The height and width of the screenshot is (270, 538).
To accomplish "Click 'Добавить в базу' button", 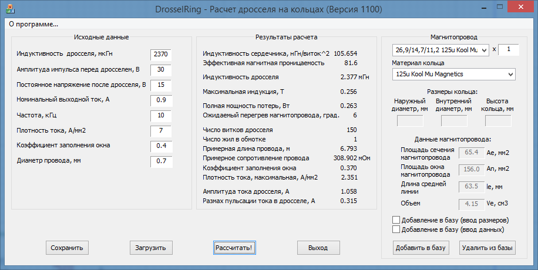I will pyautogui.click(x=421, y=248).
